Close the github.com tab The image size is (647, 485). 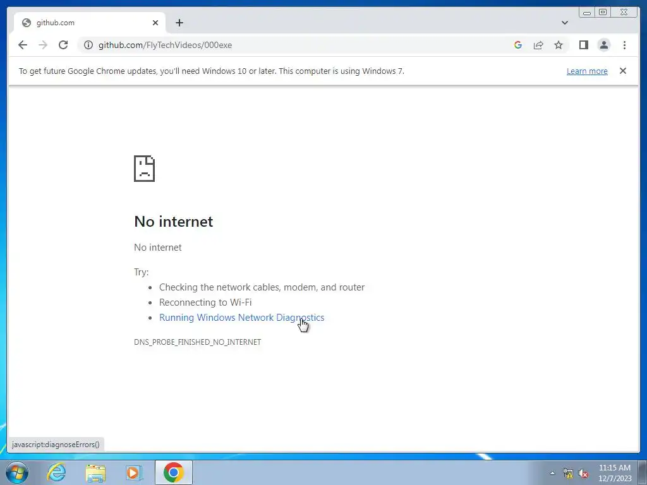click(155, 23)
